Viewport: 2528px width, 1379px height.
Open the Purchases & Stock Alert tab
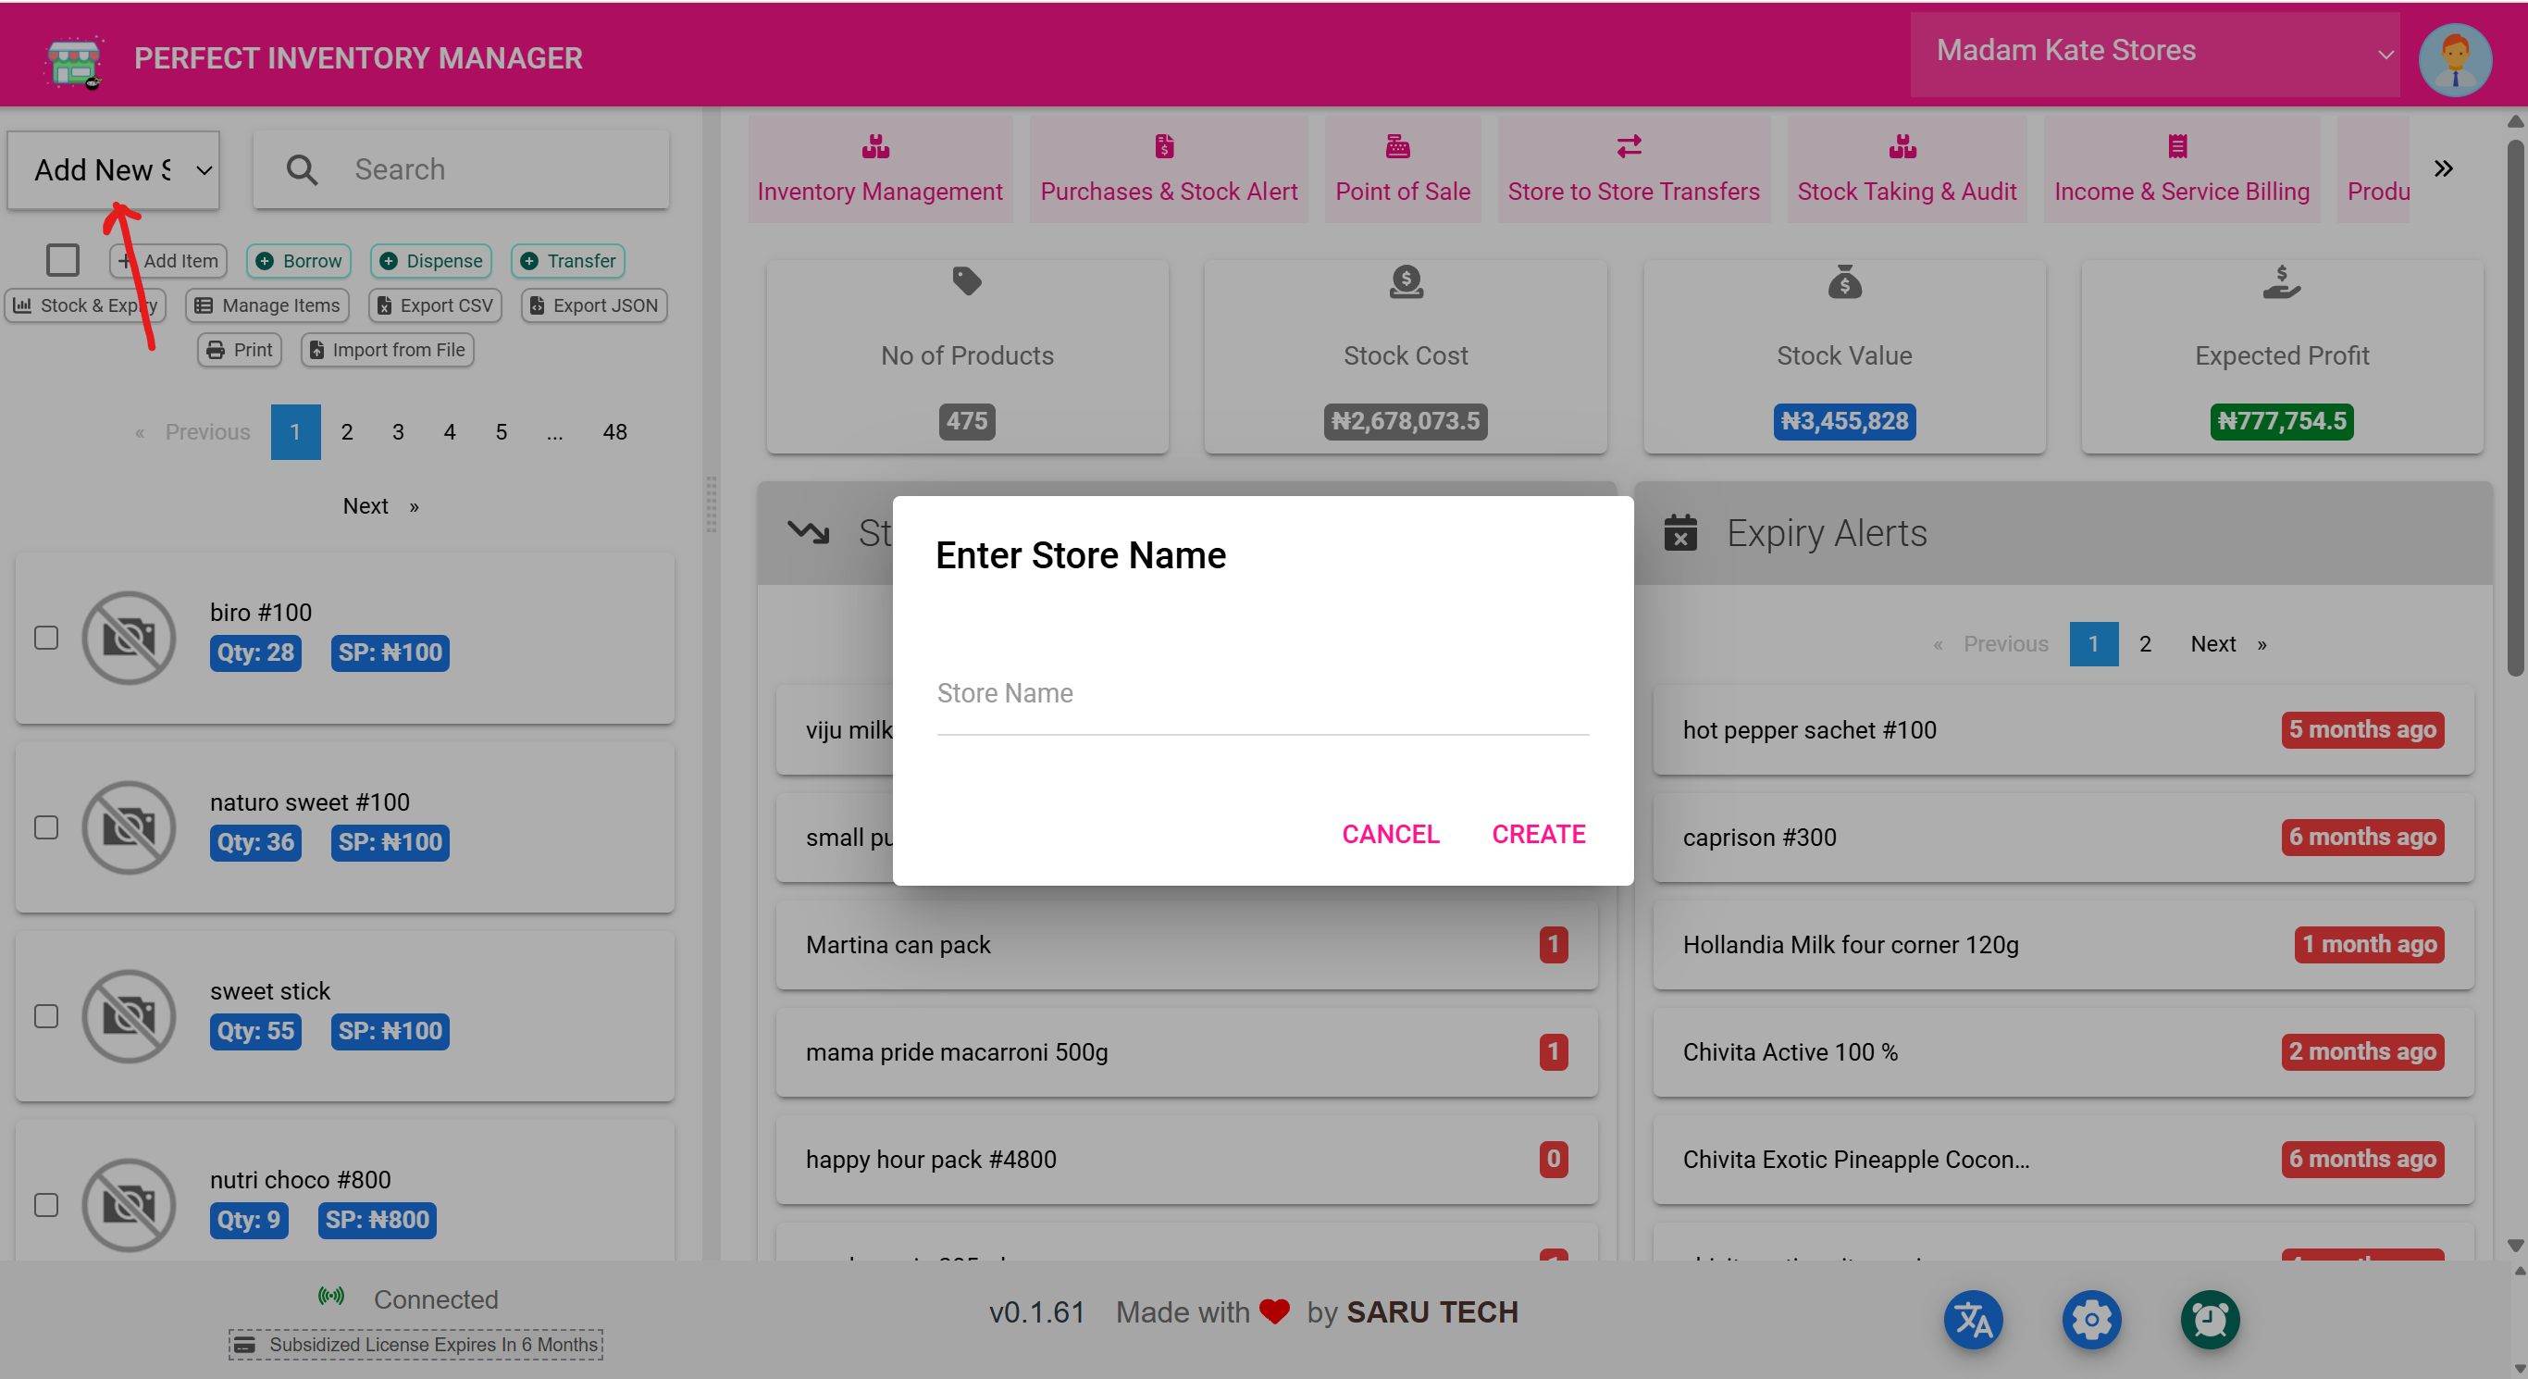1168,168
